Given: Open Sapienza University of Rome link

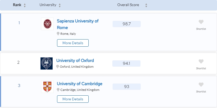Looking at the screenshot, I should 78,24.
